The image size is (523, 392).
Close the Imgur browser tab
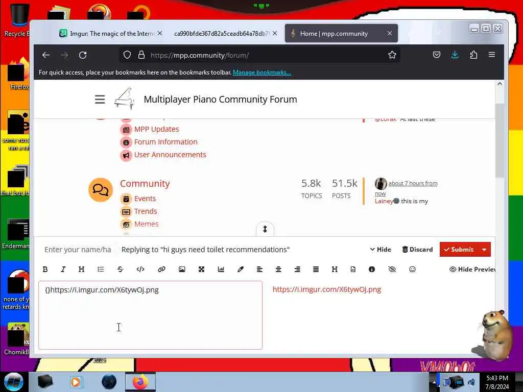tap(160, 33)
